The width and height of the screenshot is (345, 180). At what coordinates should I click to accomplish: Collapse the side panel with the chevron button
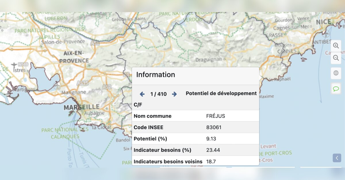[x=337, y=158]
